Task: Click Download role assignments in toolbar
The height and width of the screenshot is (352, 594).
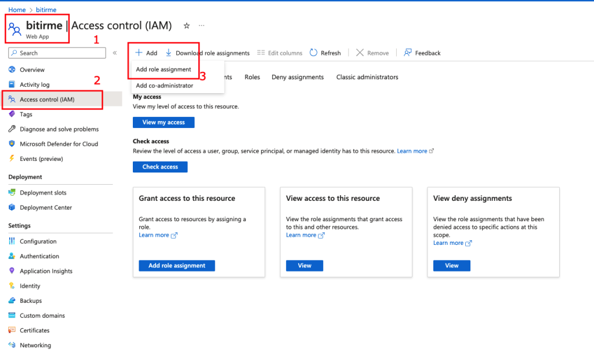Action: tap(208, 53)
